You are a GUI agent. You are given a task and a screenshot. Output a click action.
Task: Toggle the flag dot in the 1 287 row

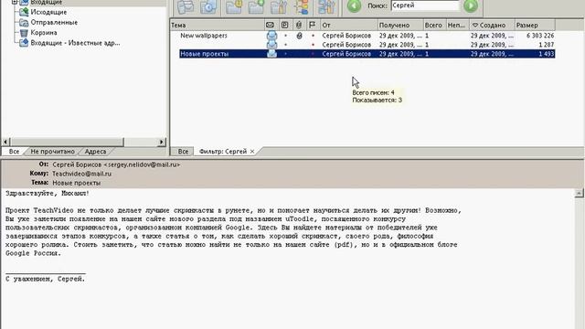pyautogui.click(x=313, y=45)
